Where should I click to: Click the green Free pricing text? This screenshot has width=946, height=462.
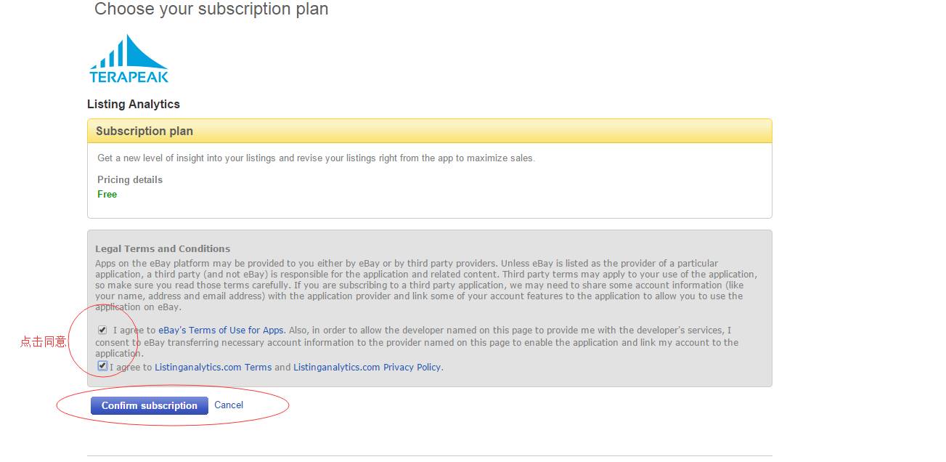[107, 195]
